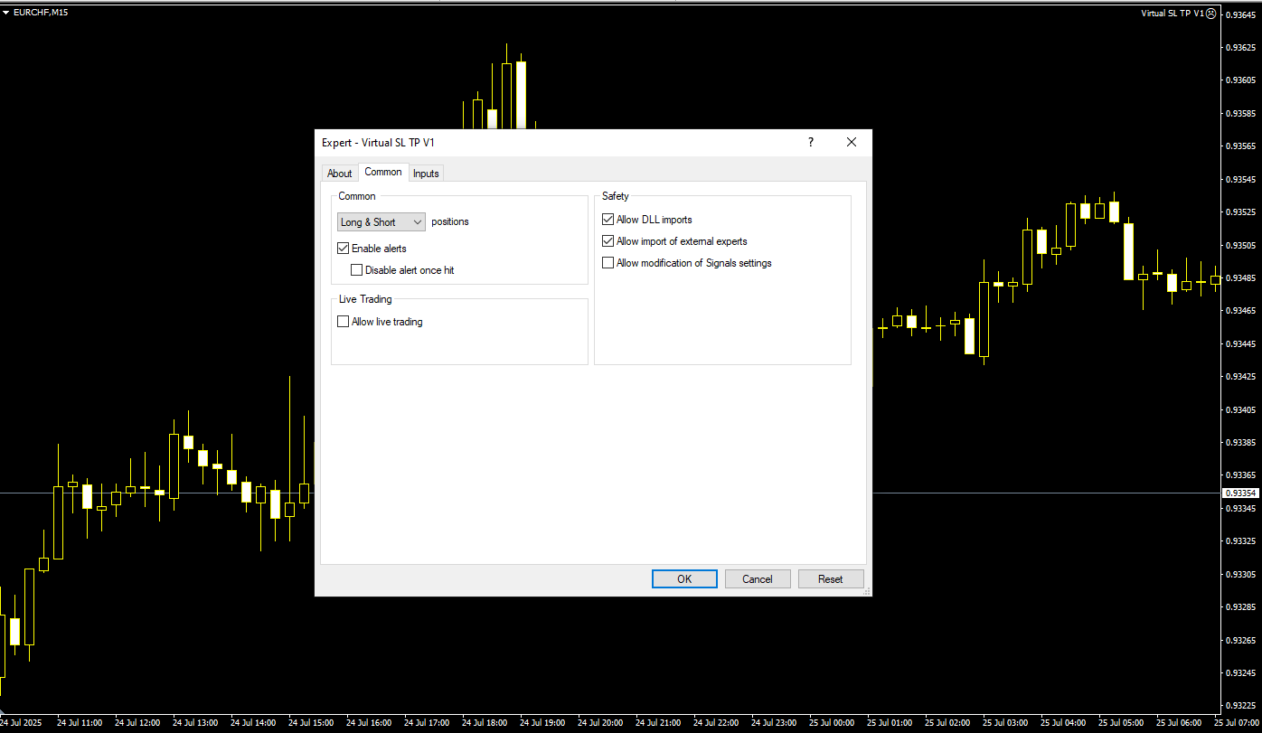The height and width of the screenshot is (733, 1262).
Task: Expand the Long & Short positions dropdown
Action: pos(381,222)
